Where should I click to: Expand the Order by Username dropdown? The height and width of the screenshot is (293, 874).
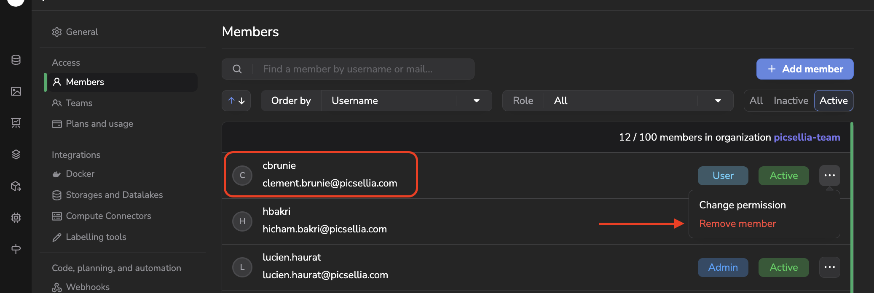(x=406, y=101)
